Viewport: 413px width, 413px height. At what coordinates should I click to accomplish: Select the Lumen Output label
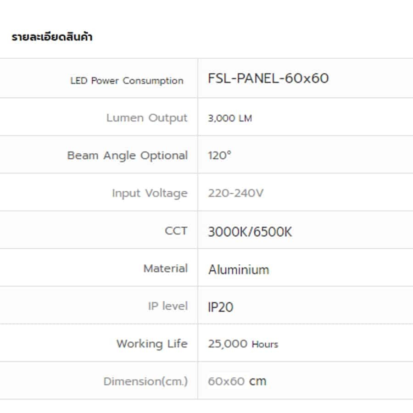147,118
